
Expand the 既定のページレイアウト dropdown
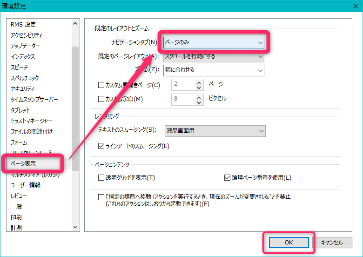[214, 57]
